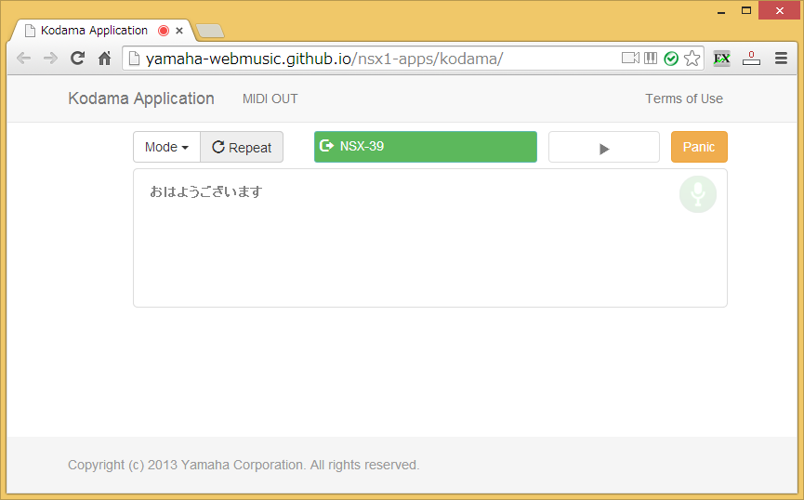Open the Chrome hamburger menu
The image size is (804, 500).
pyautogui.click(x=781, y=58)
